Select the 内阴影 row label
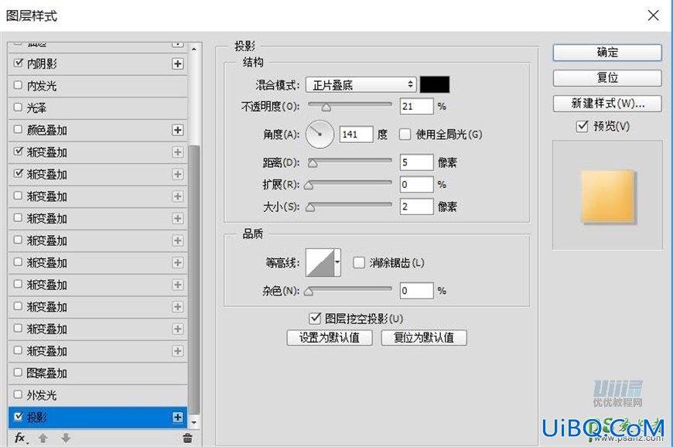This screenshot has width=673, height=447. [x=42, y=64]
